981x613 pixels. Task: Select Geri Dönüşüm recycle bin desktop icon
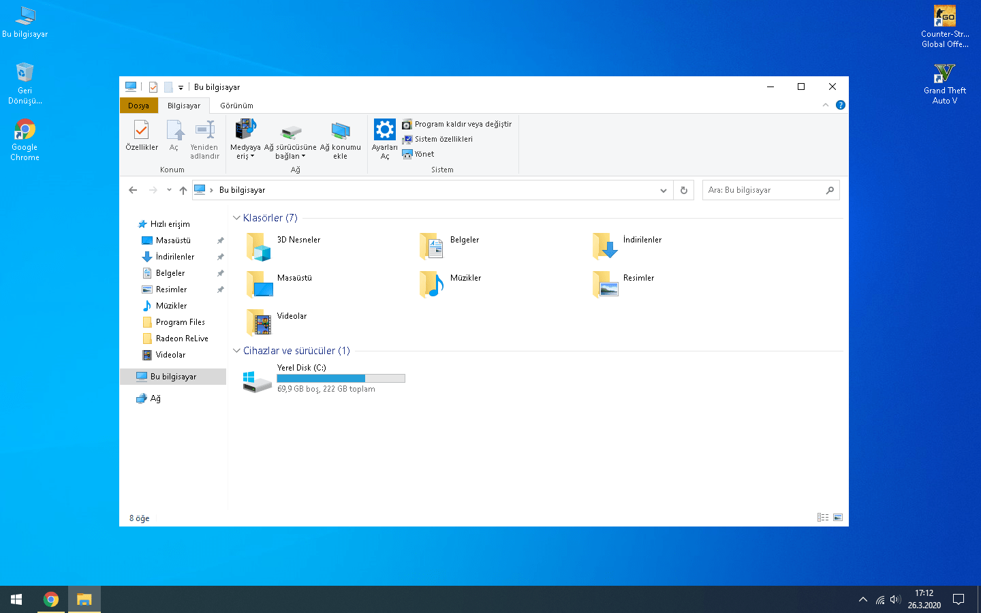[25, 83]
